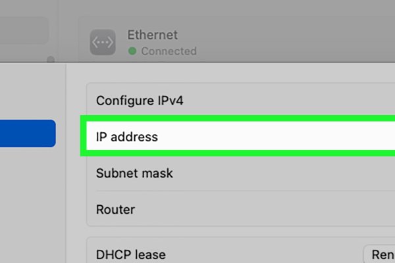Image resolution: width=395 pixels, height=263 pixels.
Task: Click the DHCP lease label
Action: [130, 254]
